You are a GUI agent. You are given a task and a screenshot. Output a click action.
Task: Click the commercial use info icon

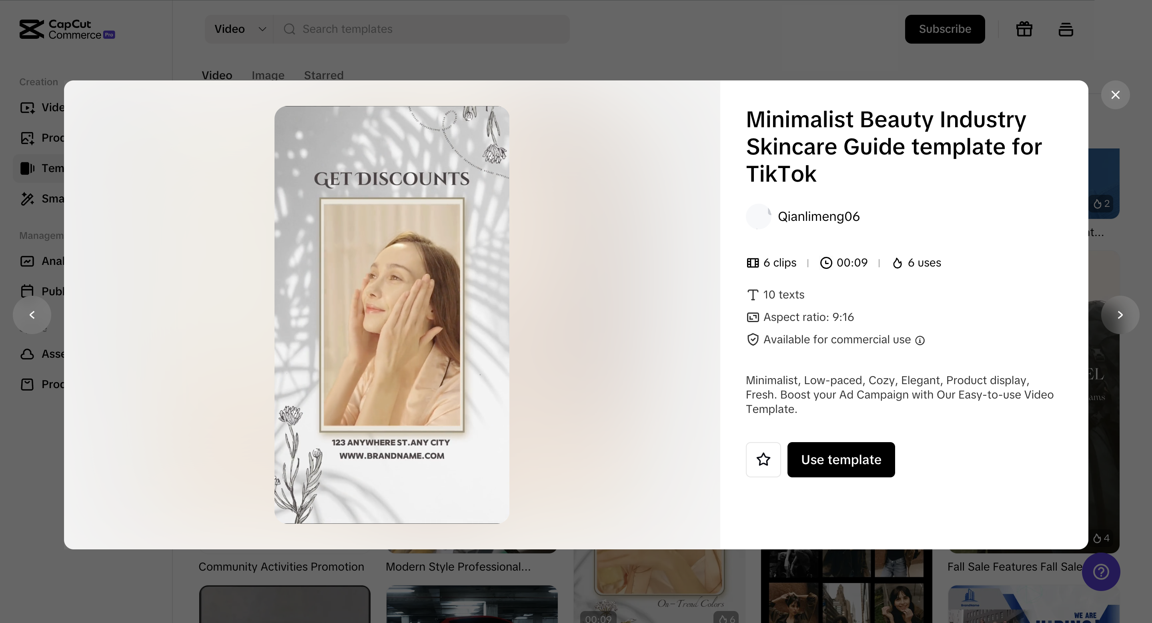(920, 341)
